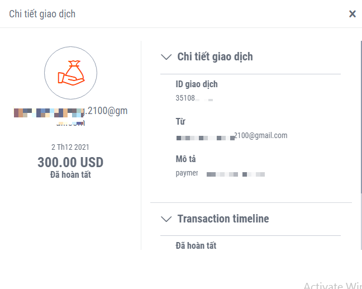Select the payment description text
The image size is (362, 289).
pos(220,173)
